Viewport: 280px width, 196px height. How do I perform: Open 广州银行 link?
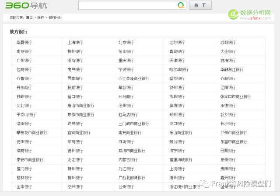pos(24,60)
